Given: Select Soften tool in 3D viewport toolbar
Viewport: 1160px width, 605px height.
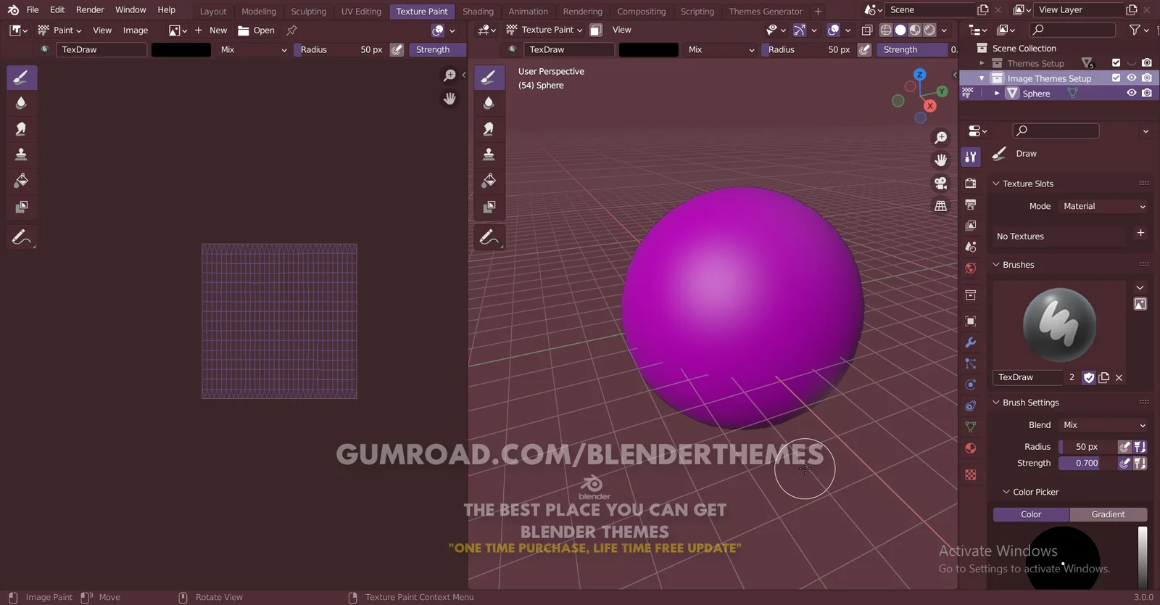Looking at the screenshot, I should (489, 103).
